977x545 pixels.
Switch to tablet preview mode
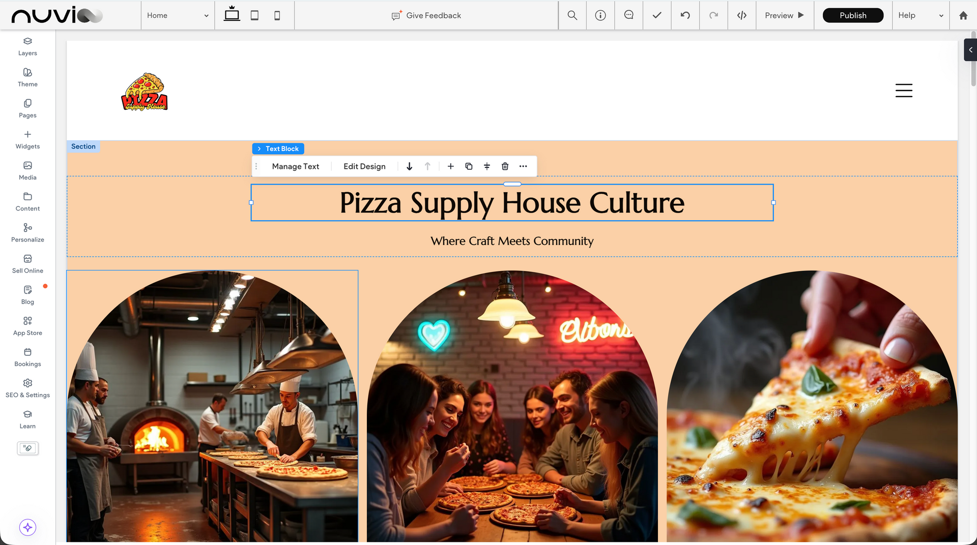(x=254, y=15)
